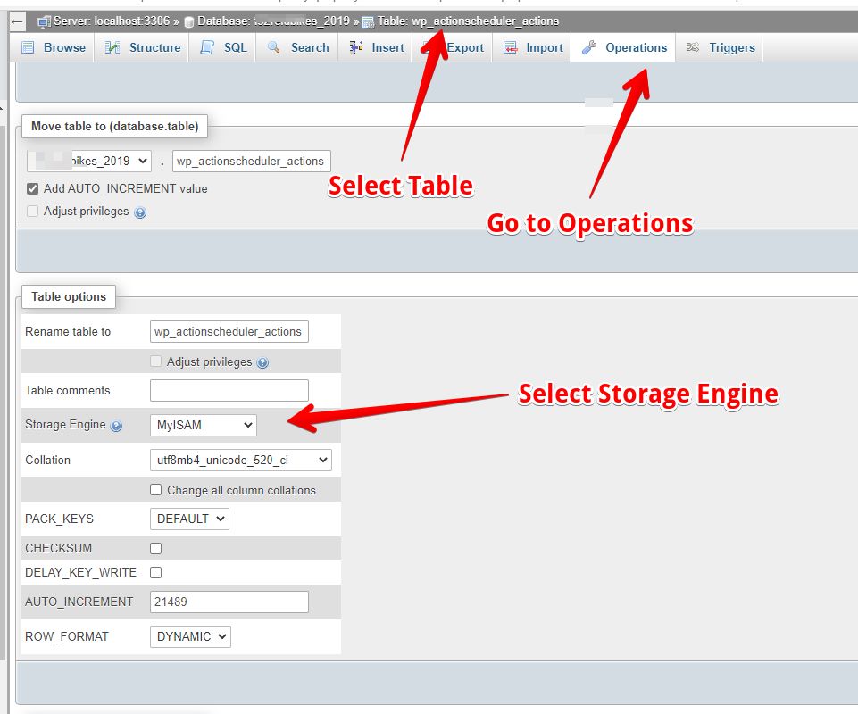
Task: Click the Structure tab's table structure icon
Action: 112,47
